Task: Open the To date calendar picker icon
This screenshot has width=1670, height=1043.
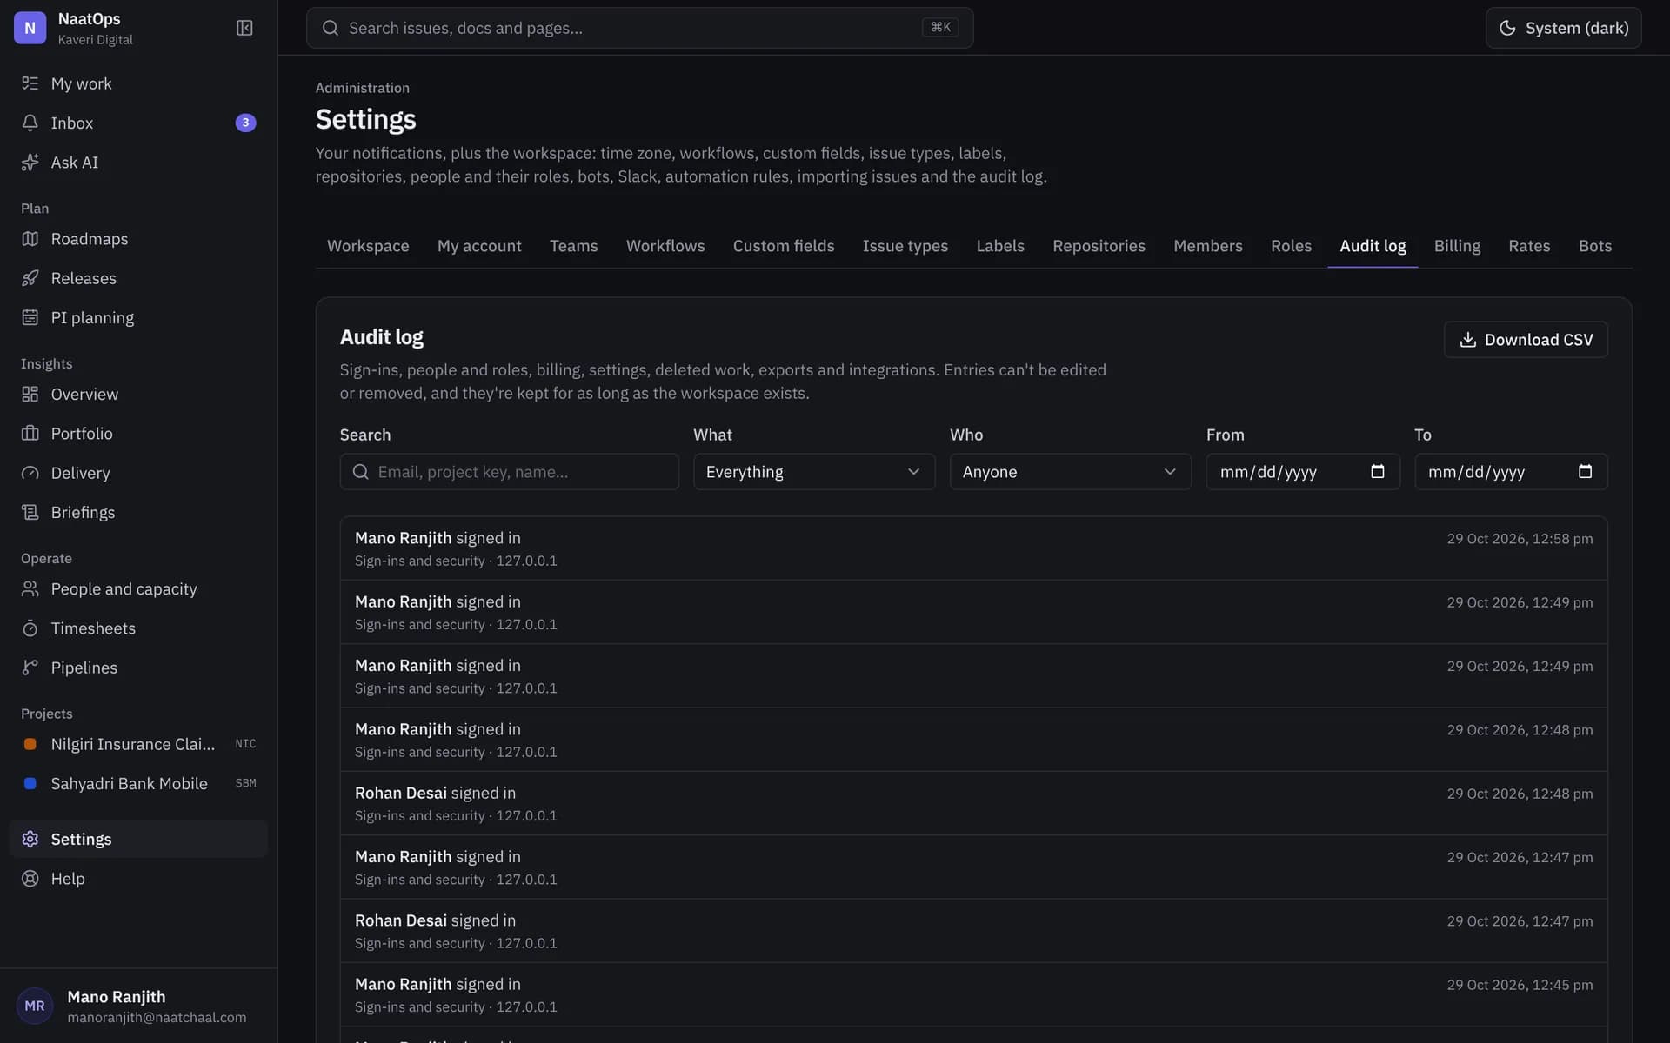Action: pyautogui.click(x=1585, y=471)
